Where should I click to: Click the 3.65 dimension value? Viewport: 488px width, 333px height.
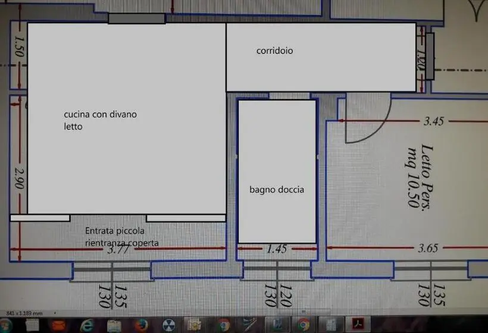point(428,248)
